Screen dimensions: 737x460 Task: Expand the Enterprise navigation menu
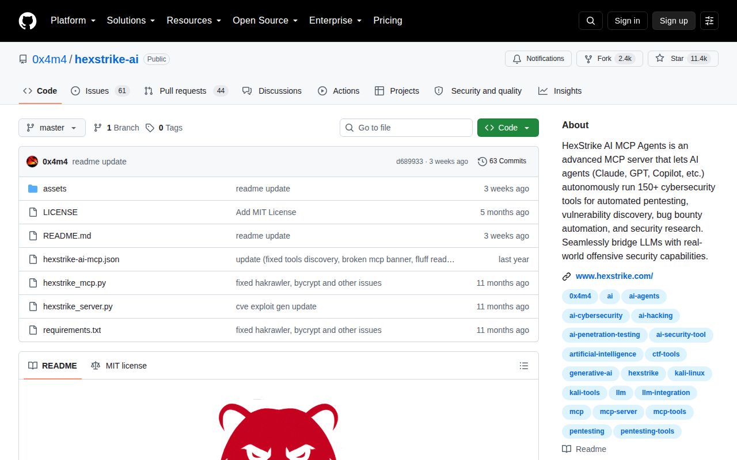click(335, 21)
